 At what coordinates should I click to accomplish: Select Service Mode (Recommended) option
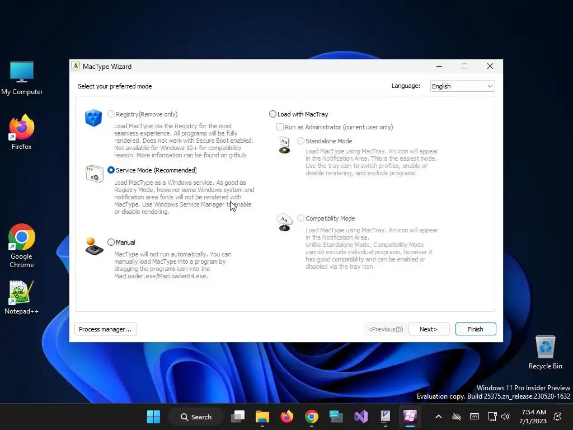coord(111,170)
